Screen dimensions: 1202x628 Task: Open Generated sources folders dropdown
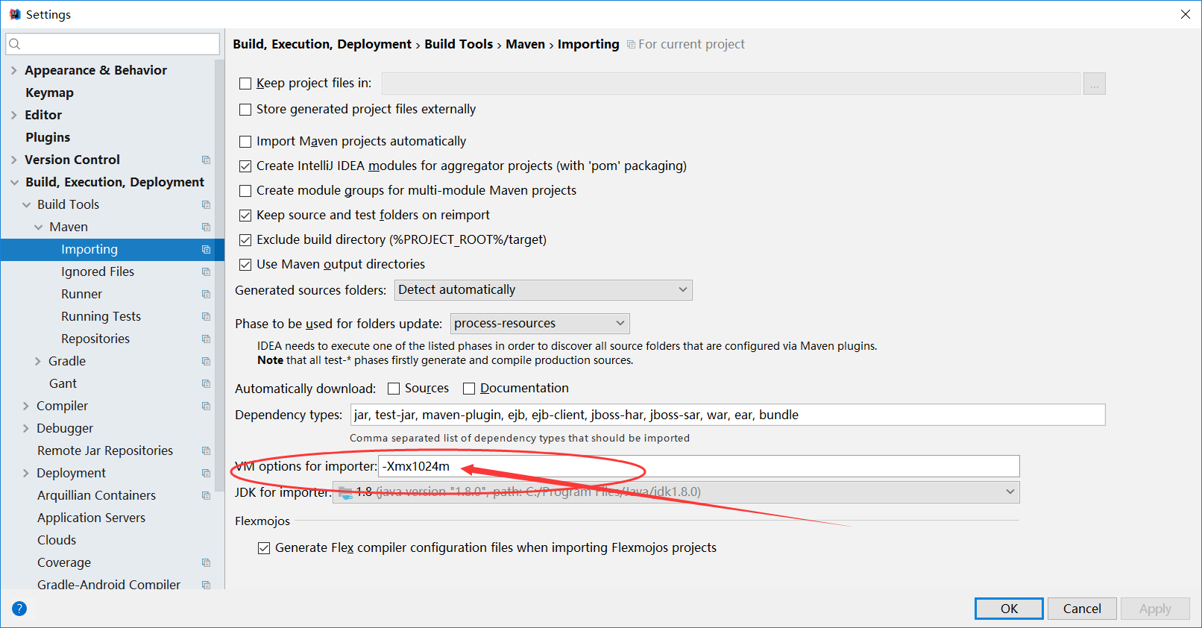pyautogui.click(x=543, y=290)
